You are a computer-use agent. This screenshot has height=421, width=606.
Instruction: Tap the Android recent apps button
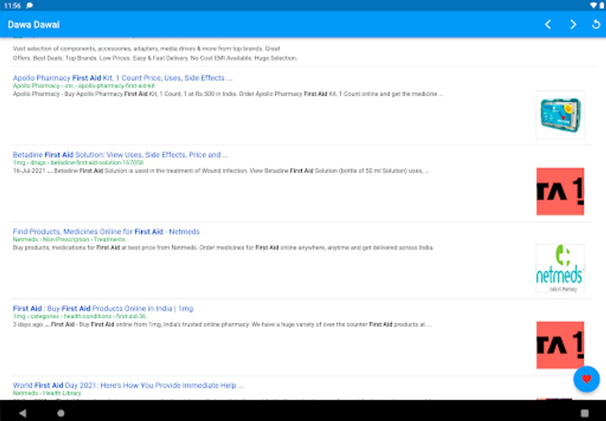tap(584, 413)
